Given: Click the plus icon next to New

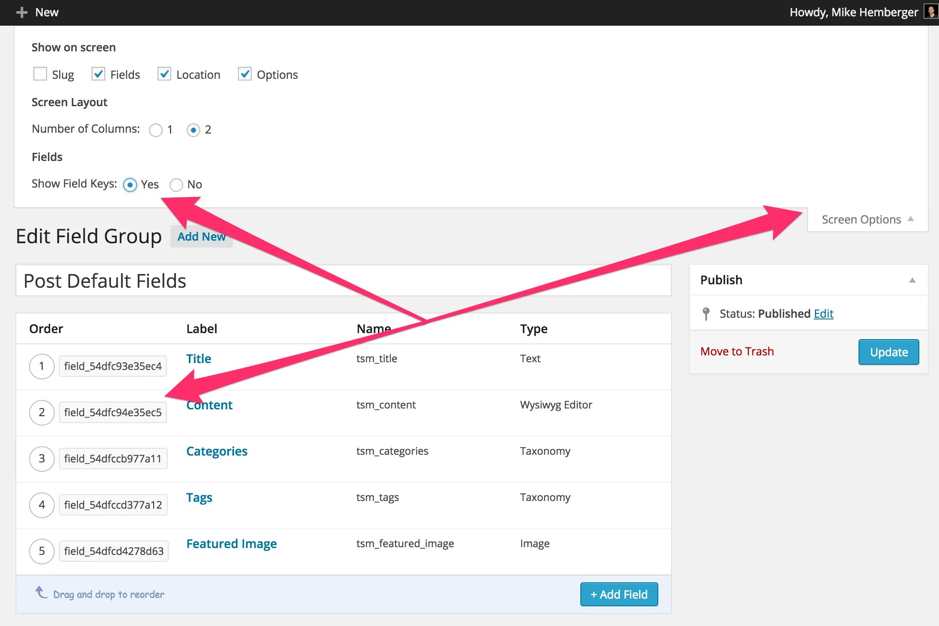Looking at the screenshot, I should 20,10.
